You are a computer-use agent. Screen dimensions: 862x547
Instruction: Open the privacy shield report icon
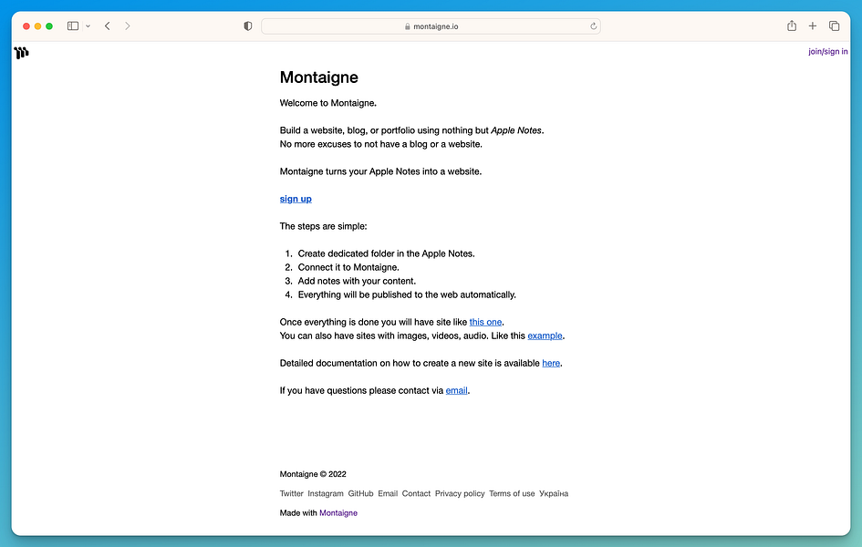pos(248,26)
